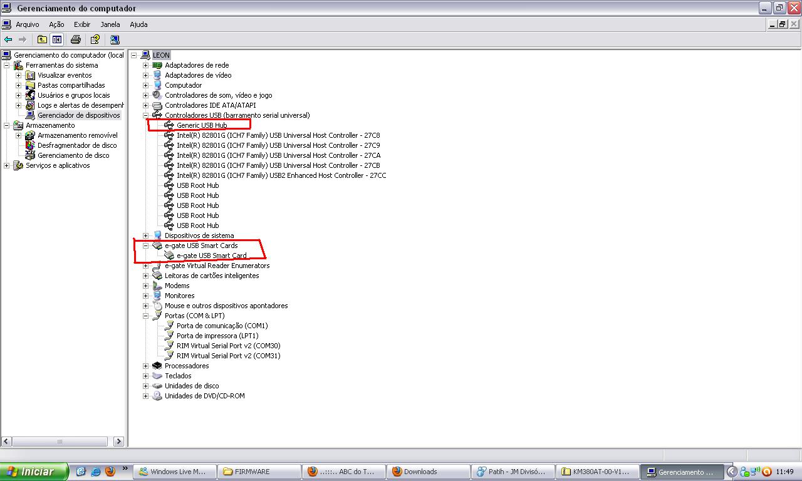Collapse the LEON computer root node

tap(134, 55)
